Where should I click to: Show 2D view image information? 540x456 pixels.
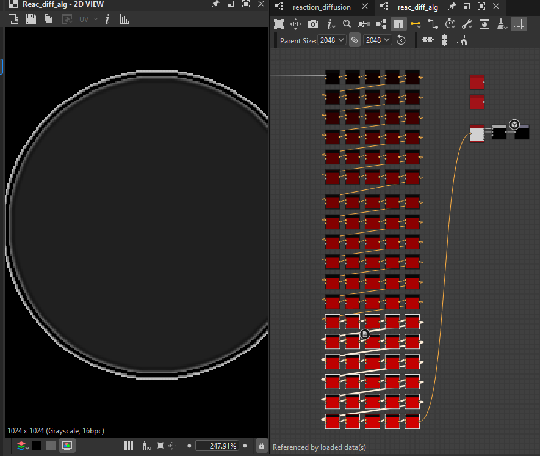[107, 19]
